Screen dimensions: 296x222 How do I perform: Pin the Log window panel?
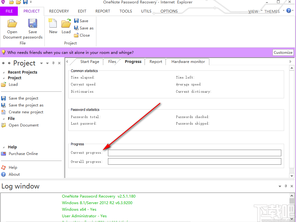(286, 186)
